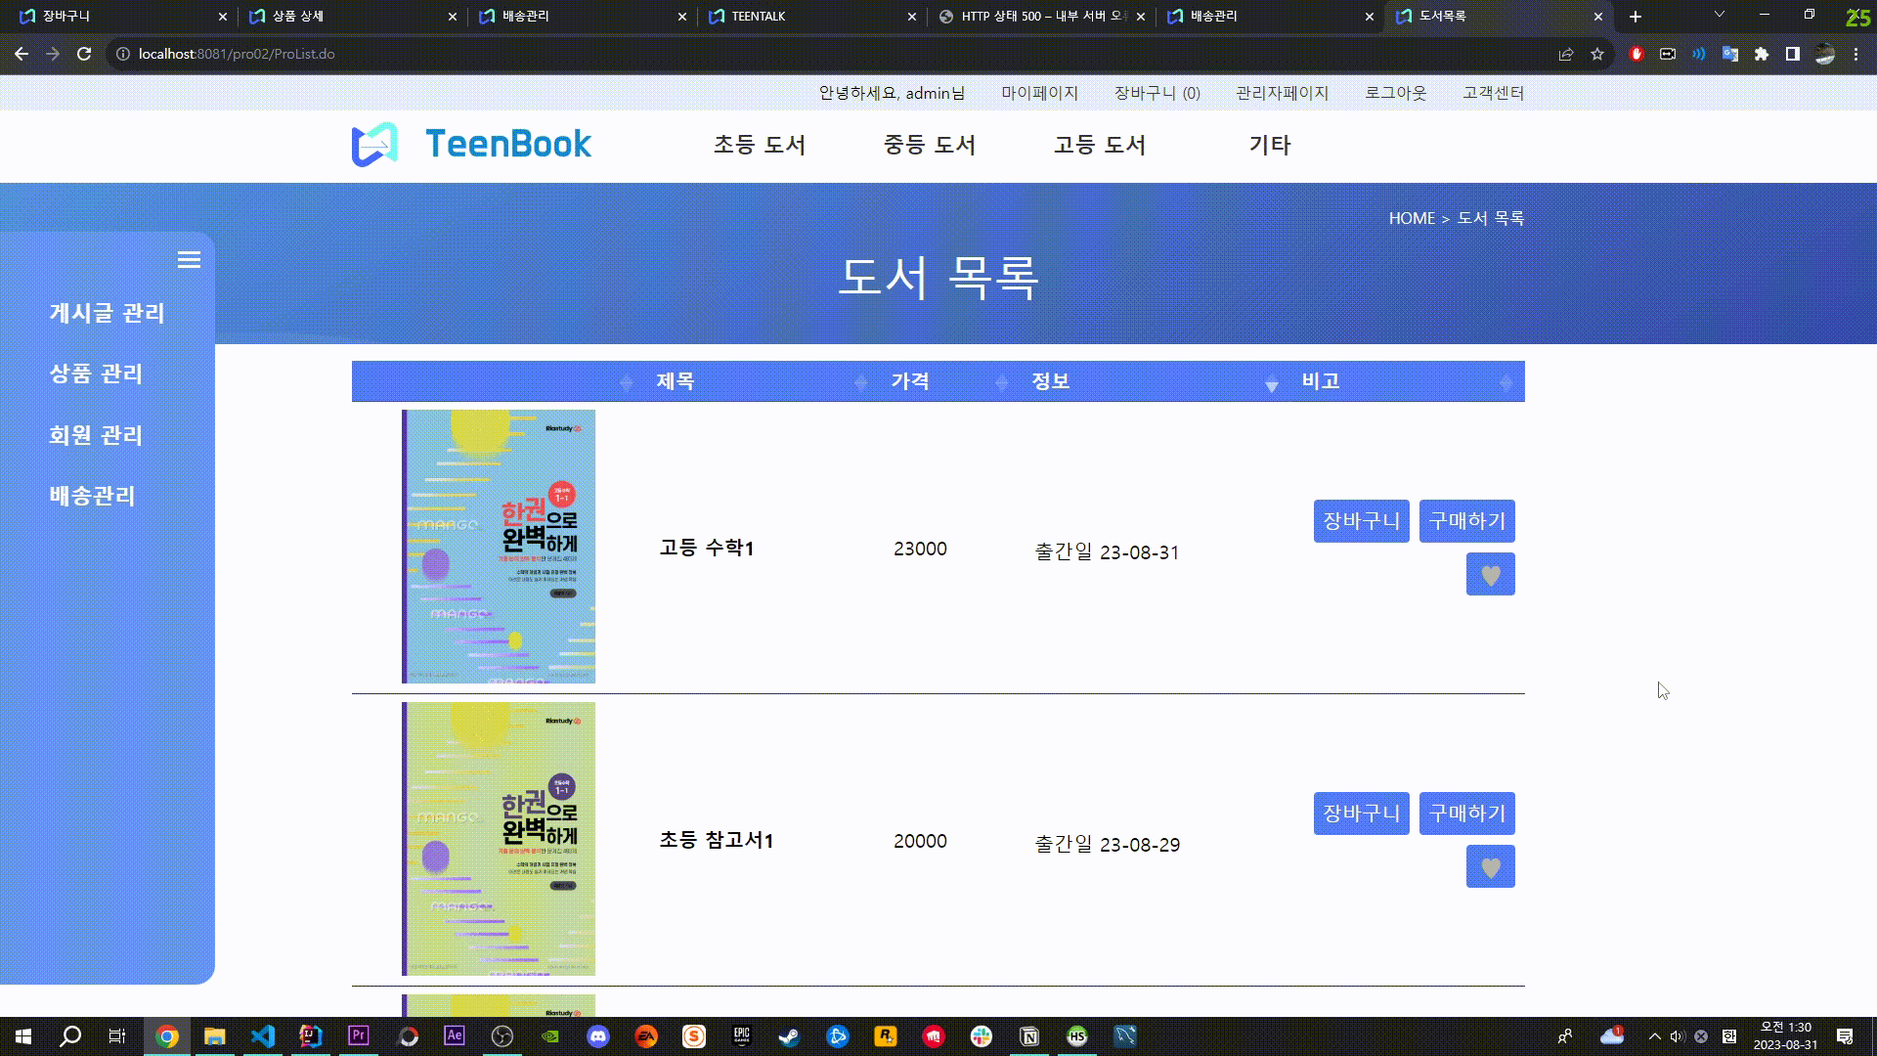Open 상품 관리 in the admin sidebar
This screenshot has width=1877, height=1056.
pyautogui.click(x=96, y=374)
